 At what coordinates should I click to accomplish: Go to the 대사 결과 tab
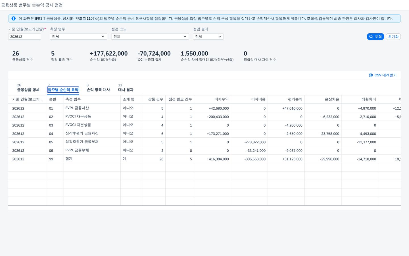(x=126, y=90)
